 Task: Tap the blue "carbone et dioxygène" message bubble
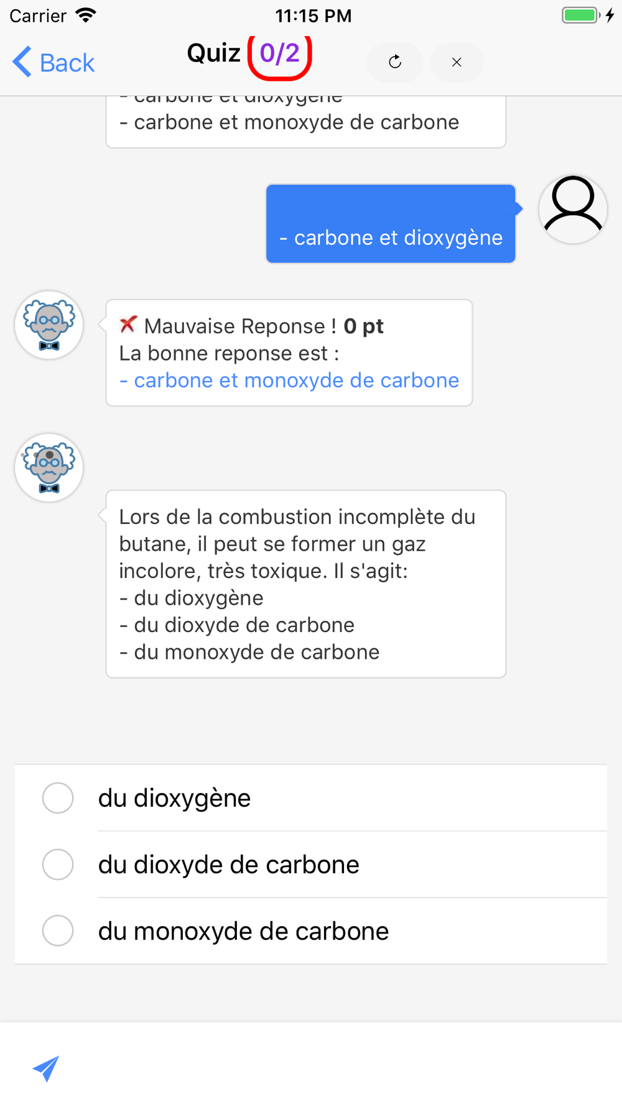(x=391, y=224)
